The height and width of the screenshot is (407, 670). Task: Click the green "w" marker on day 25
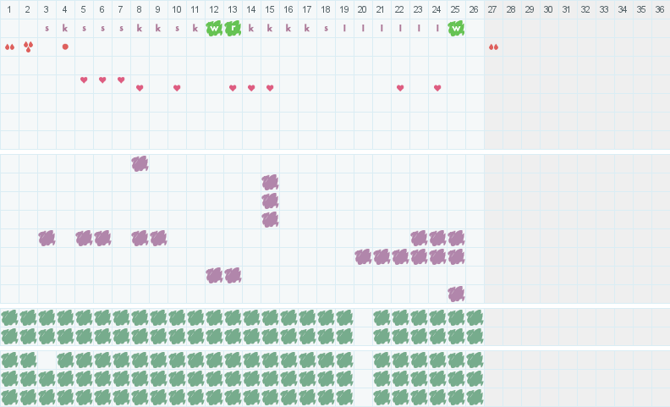click(x=456, y=28)
